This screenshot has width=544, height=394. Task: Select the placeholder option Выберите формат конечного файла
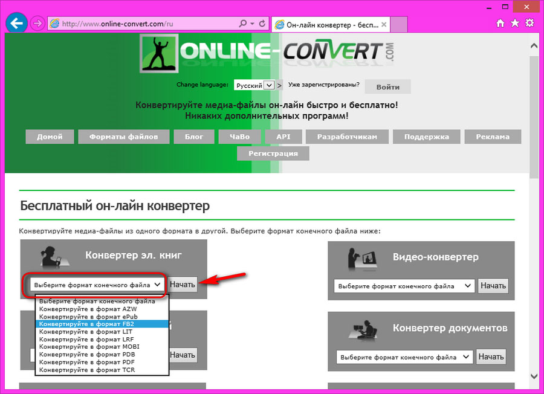(x=102, y=302)
